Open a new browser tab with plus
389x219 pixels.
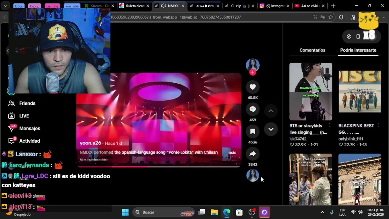tap(333, 6)
